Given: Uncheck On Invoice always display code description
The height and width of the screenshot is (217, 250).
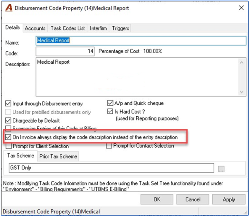Looking at the screenshot, I should (8, 137).
